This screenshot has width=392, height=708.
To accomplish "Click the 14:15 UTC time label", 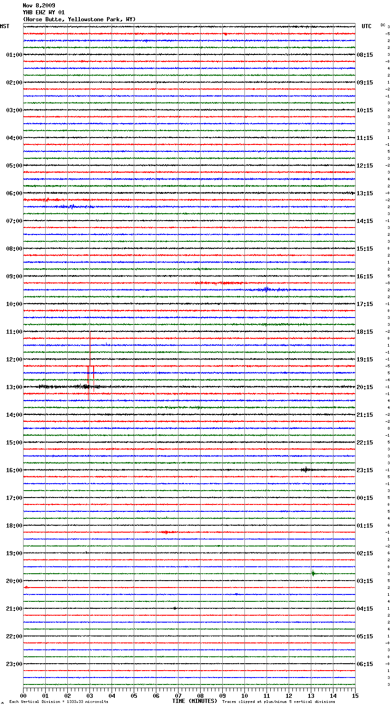I will click(x=365, y=221).
